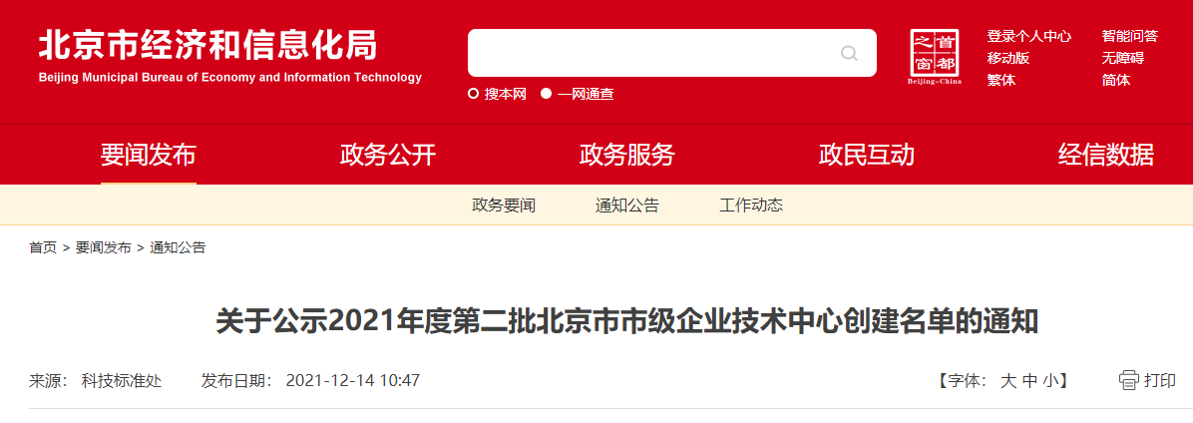Select the 搜本网 radio option

point(473,95)
